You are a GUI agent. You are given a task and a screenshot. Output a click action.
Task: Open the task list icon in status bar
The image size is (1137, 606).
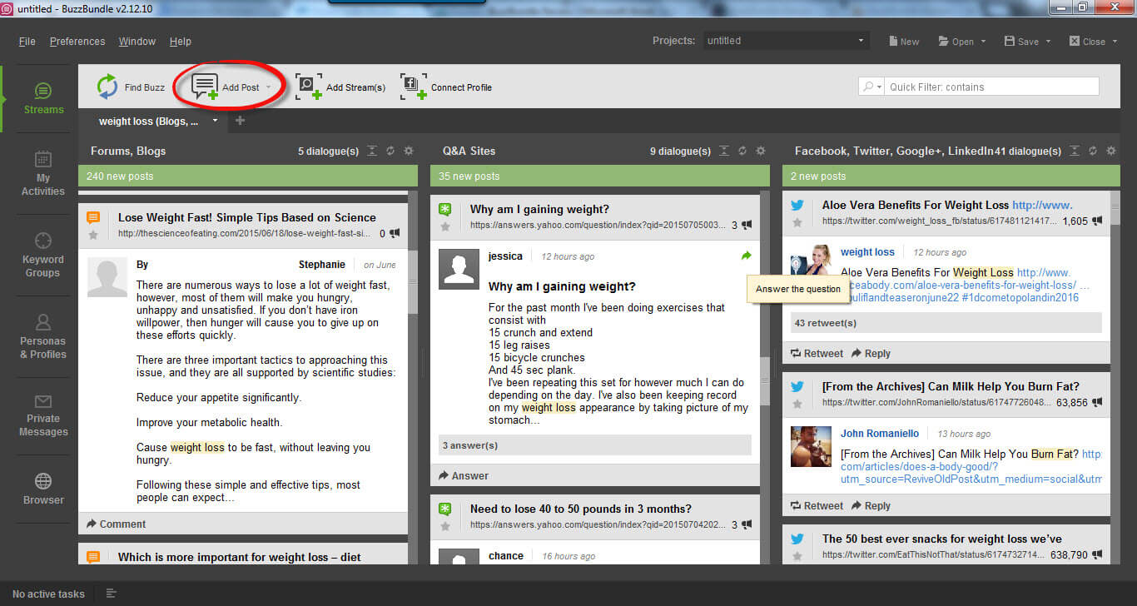click(111, 594)
